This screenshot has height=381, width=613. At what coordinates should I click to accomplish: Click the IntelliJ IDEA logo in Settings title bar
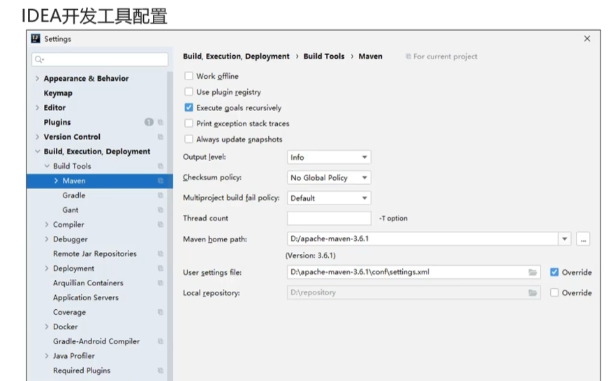click(x=36, y=38)
